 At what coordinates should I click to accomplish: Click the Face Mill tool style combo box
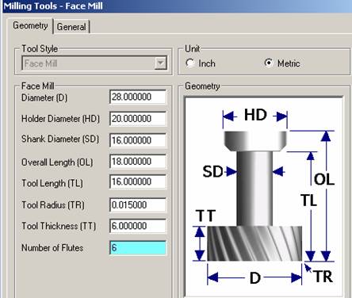pyautogui.click(x=94, y=63)
